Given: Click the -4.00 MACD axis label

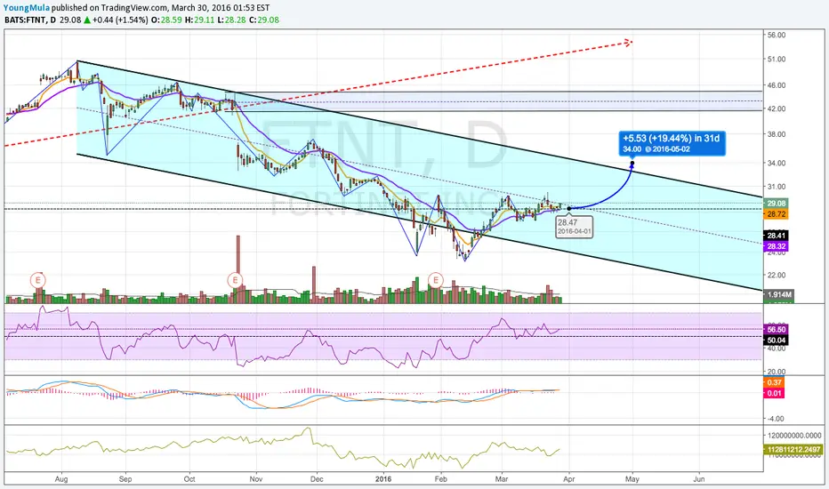Looking at the screenshot, I should (776, 419).
